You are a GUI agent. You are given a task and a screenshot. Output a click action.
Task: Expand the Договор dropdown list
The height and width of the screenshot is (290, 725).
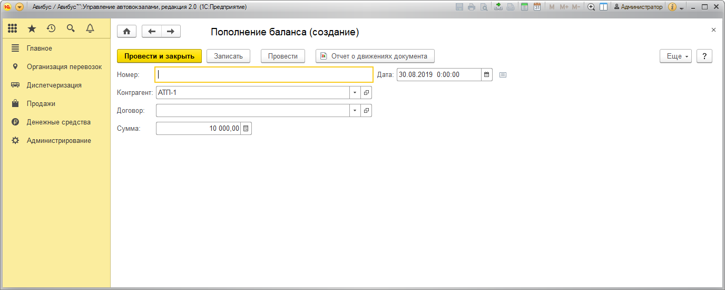click(x=355, y=111)
